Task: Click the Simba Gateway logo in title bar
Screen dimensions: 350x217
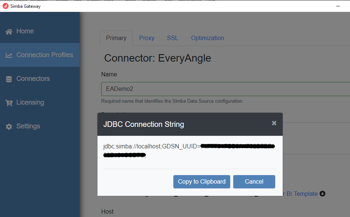Action: click(x=6, y=6)
